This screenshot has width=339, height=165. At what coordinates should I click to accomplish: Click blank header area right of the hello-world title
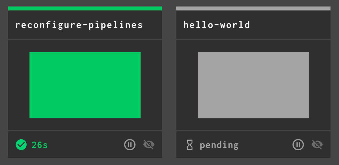289,25
